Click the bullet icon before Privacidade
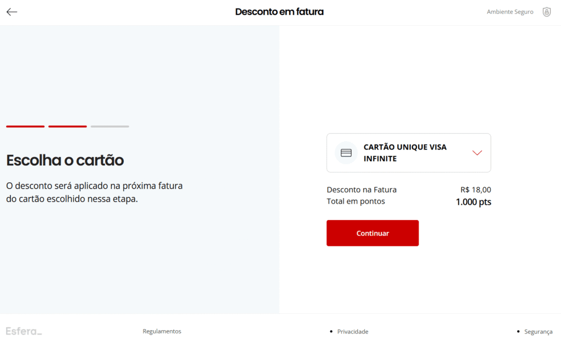This screenshot has height=346, width=561. click(331, 332)
